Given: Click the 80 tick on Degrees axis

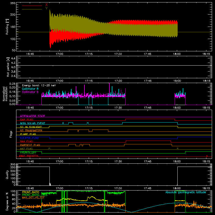Looking at the screenshot, I should (14, 195).
